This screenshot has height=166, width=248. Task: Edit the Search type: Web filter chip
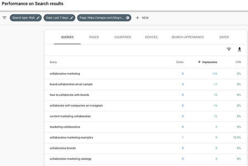(38, 18)
